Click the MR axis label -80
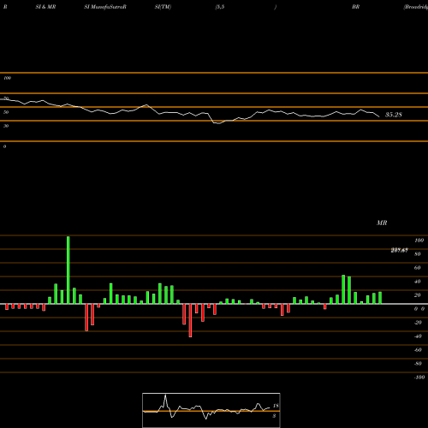The width and height of the screenshot is (428, 428). [418, 364]
